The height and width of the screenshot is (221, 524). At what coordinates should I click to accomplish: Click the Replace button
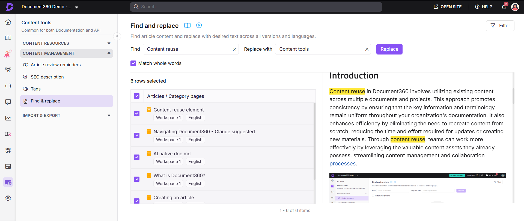pyautogui.click(x=389, y=49)
